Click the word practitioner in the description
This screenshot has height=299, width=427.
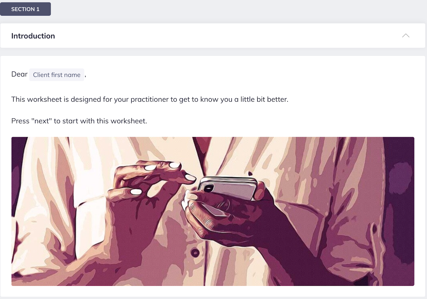(x=149, y=99)
